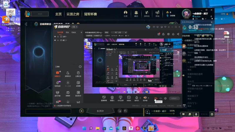This screenshot has height=132, width=235.
Task: Open summoner profile avatar in League client
Action: (186, 14)
